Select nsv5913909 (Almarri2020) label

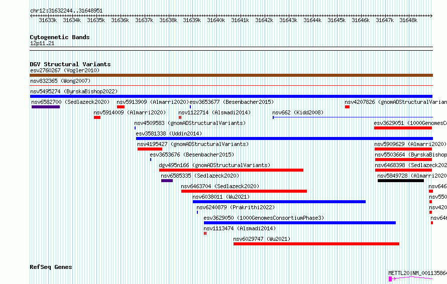click(153, 102)
